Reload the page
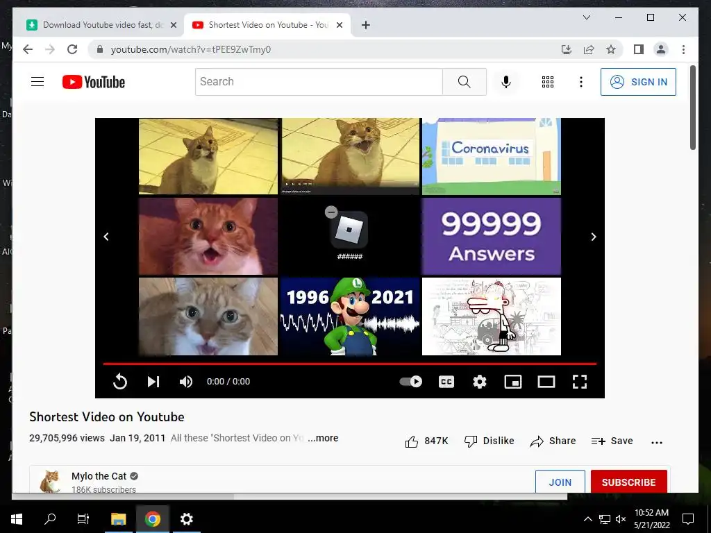Screen dimensions: 711x533 tap(72, 49)
